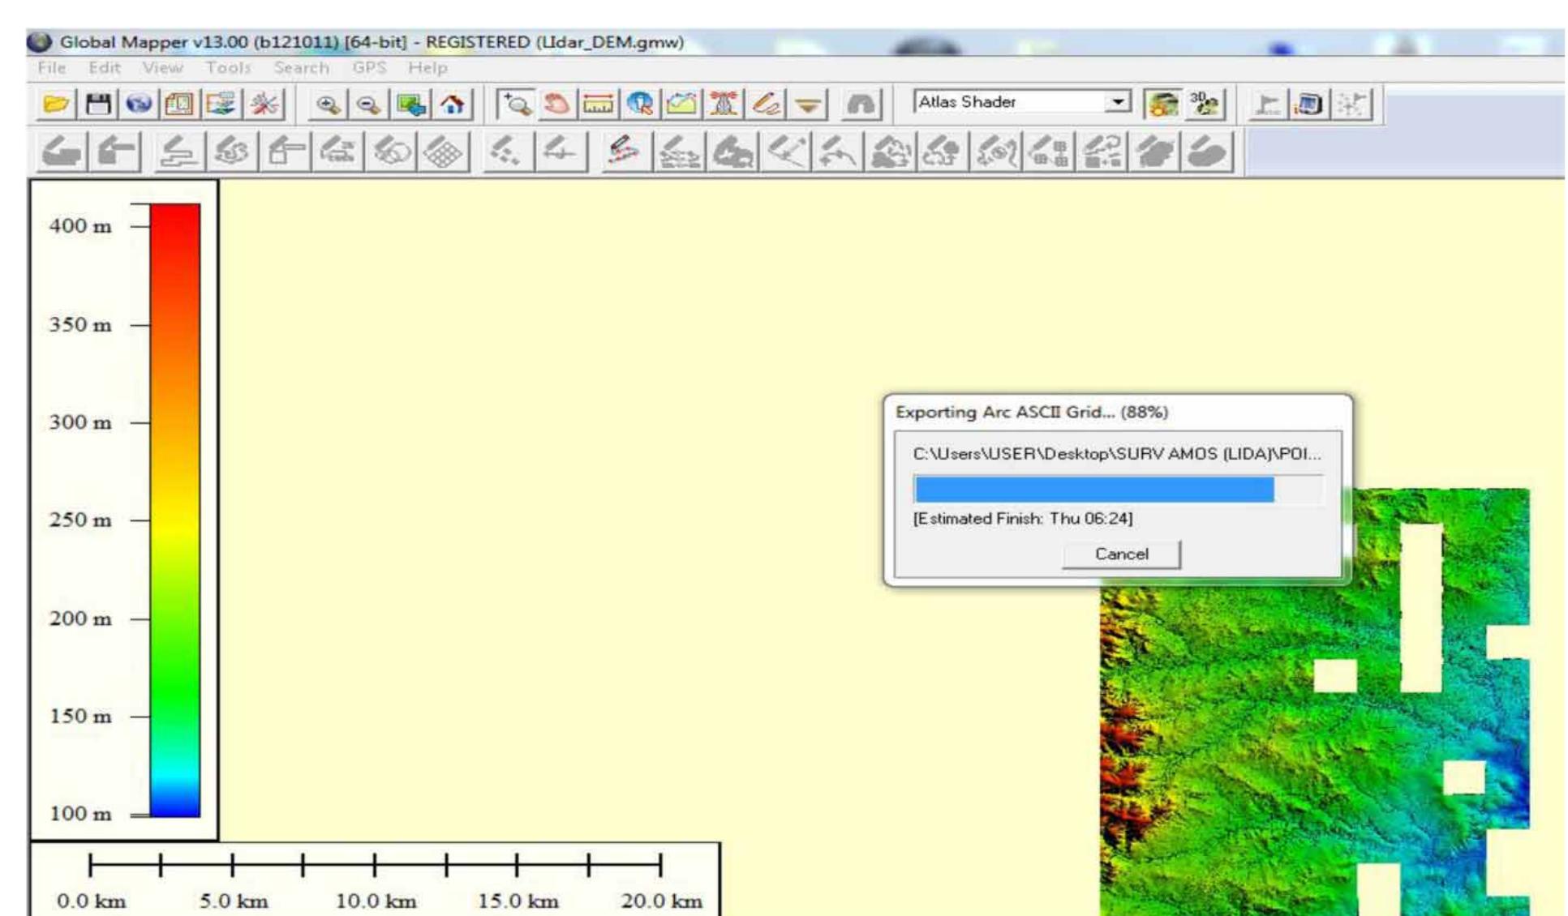Return to full view with the Home icon
The width and height of the screenshot is (1568, 916).
(x=453, y=105)
